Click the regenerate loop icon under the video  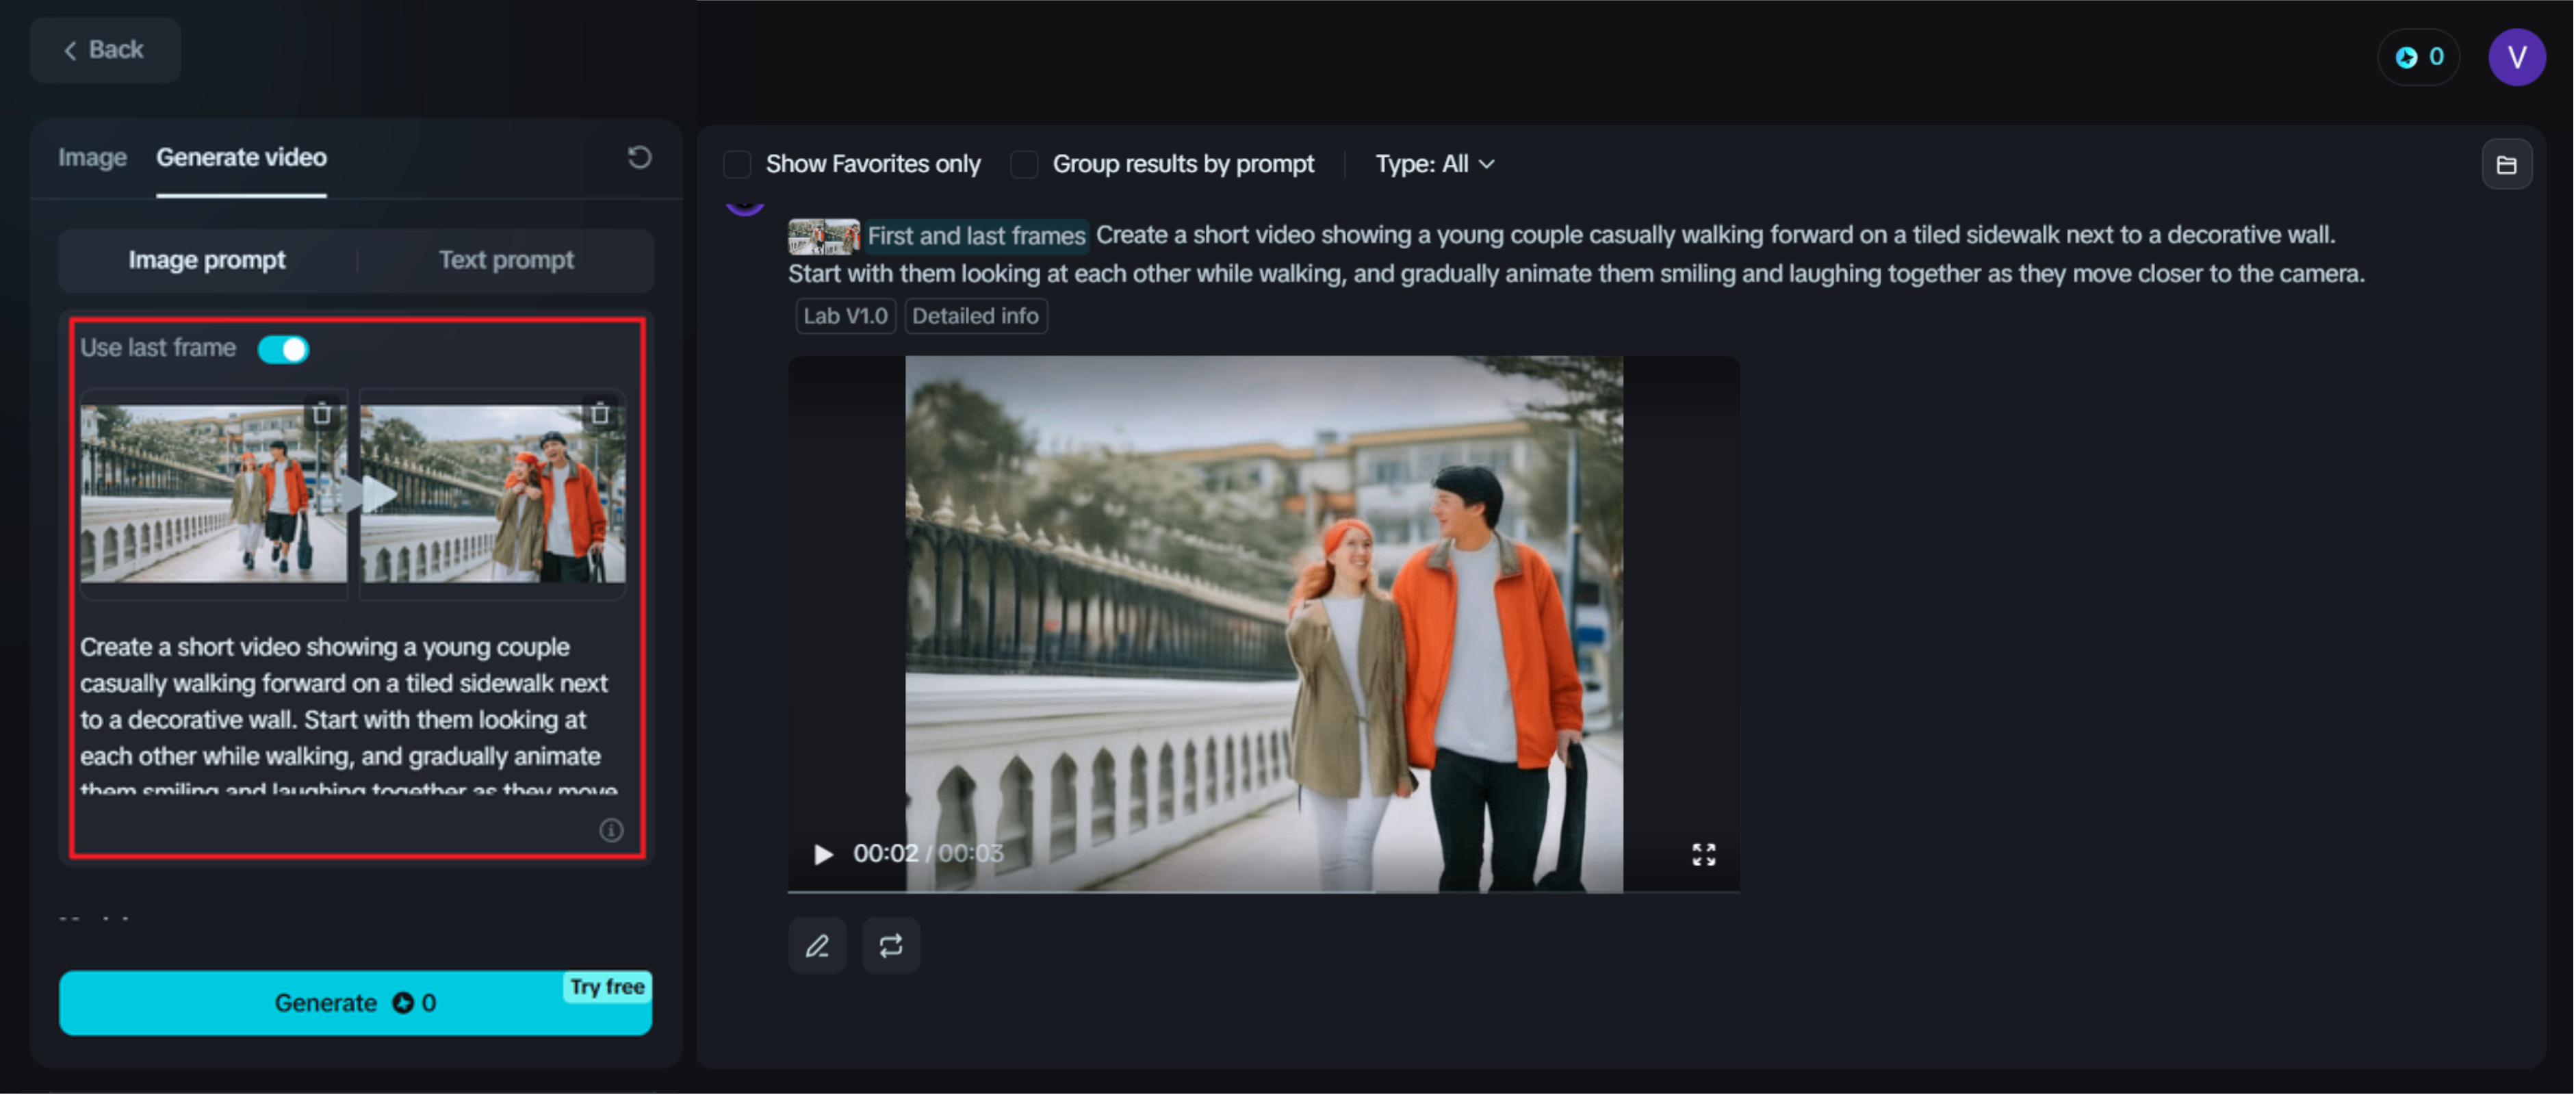(x=891, y=945)
